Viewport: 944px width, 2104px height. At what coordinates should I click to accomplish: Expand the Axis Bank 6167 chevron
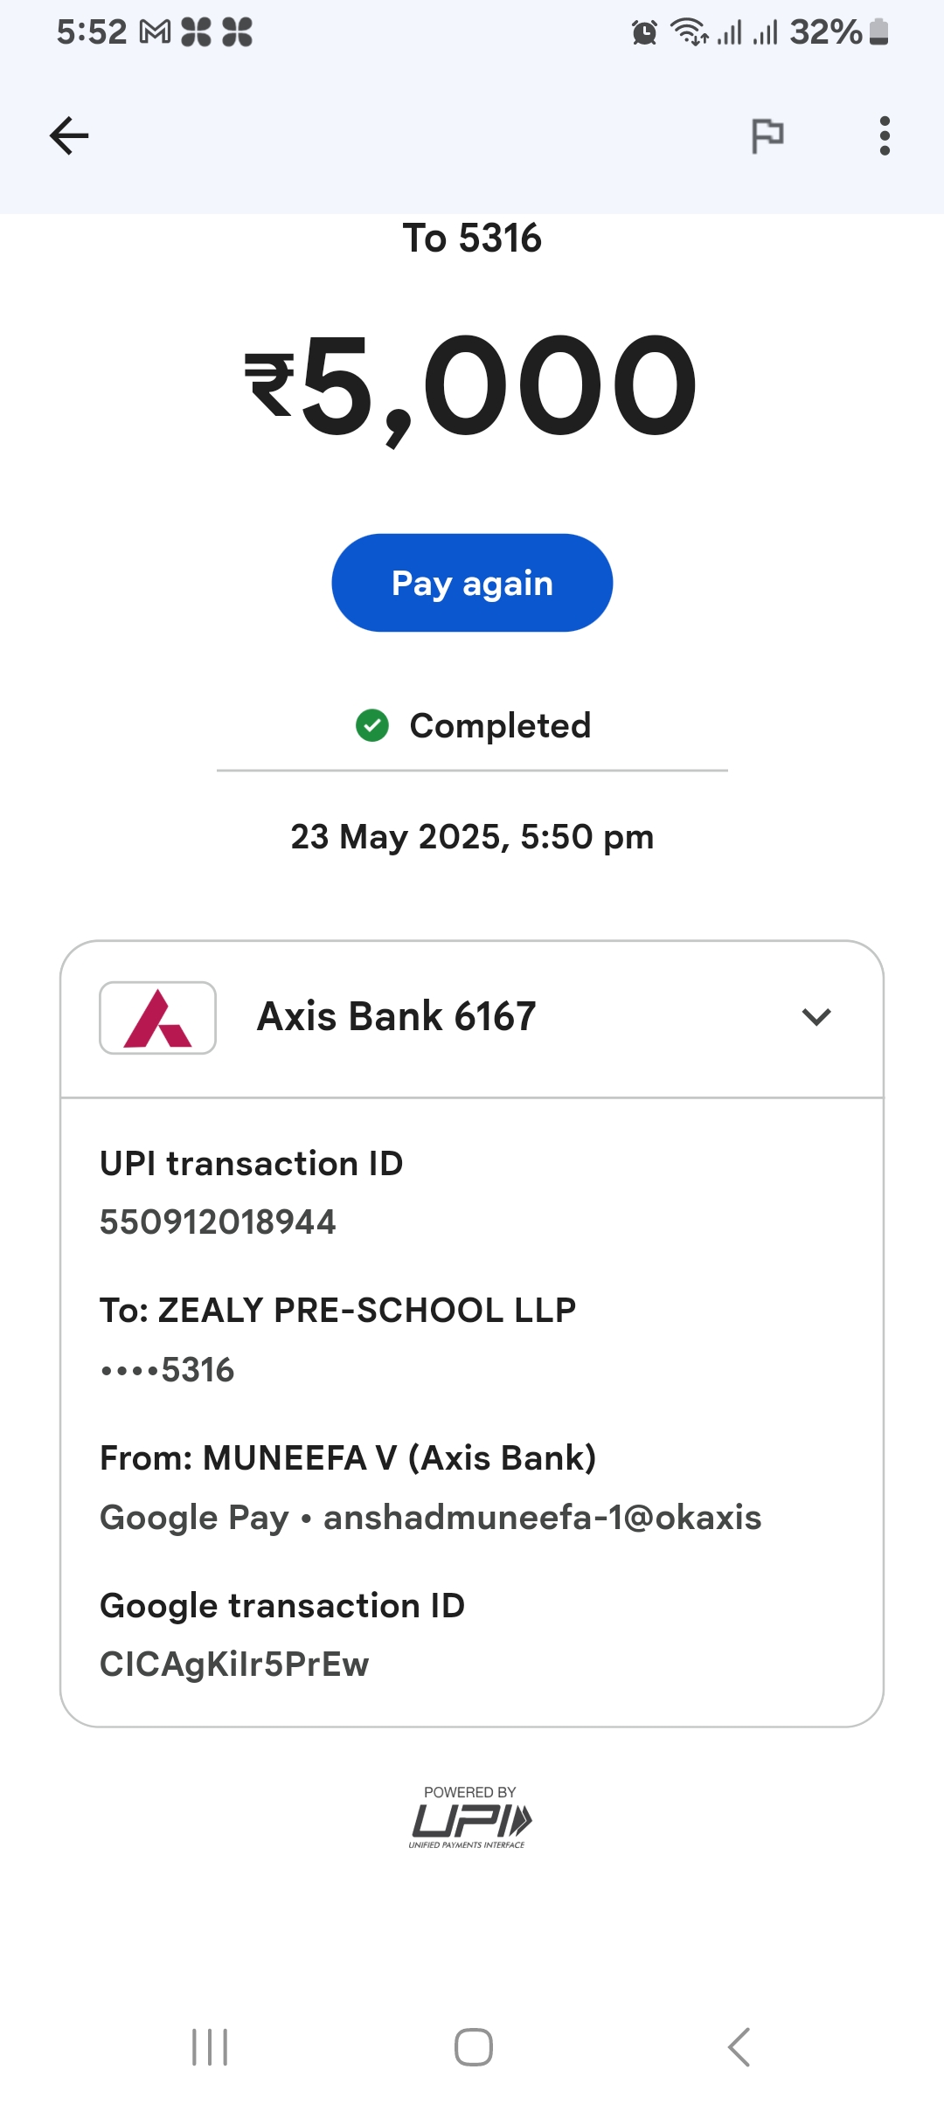pos(816,1017)
